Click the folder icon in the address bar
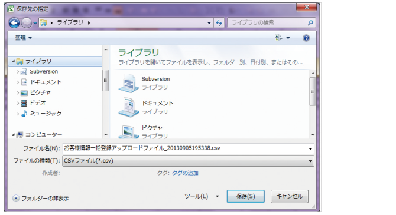 click(43, 23)
